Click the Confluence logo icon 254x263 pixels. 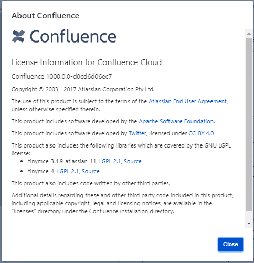[18, 36]
